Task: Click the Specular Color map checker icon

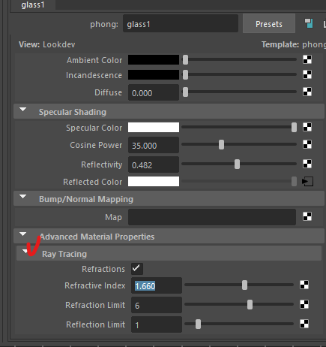Action: coord(307,127)
